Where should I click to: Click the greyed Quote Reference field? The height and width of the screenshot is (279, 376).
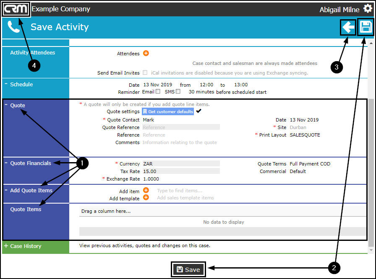[181, 127]
